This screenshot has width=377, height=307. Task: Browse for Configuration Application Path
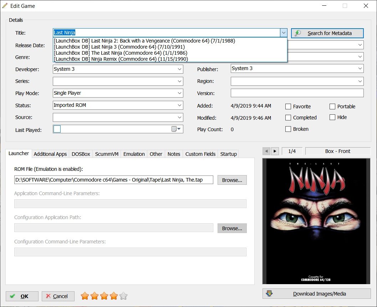(x=232, y=228)
